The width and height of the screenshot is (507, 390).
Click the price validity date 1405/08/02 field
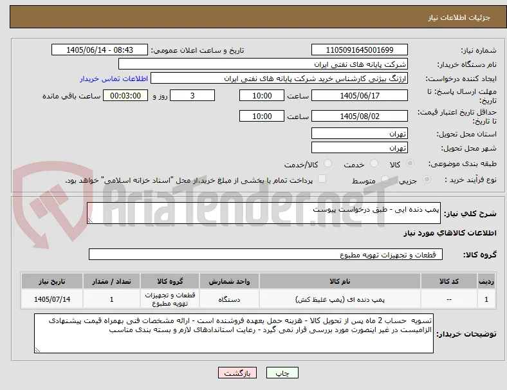[359, 116]
